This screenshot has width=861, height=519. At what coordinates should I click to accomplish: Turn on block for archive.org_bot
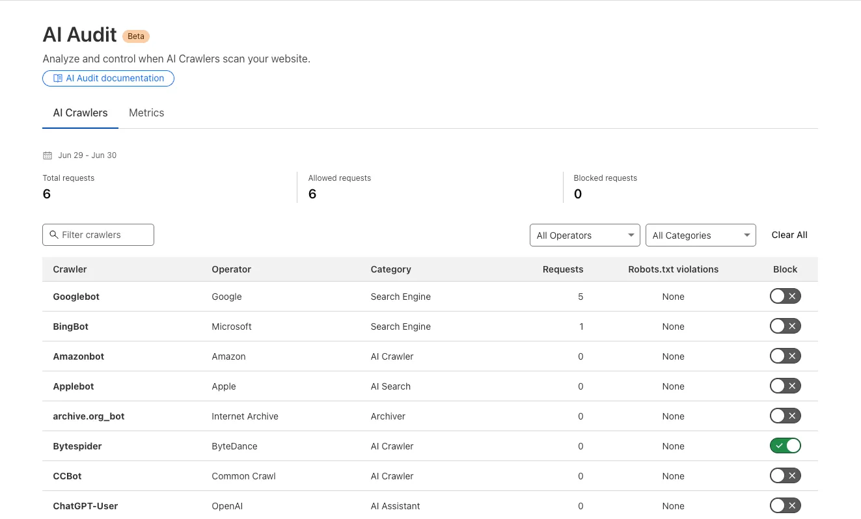click(x=785, y=416)
